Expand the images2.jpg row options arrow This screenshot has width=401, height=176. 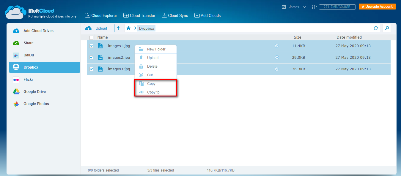(277, 58)
